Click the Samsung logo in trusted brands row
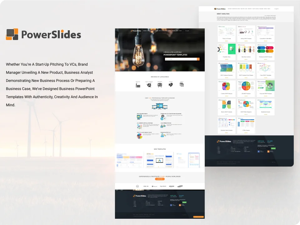Screen dimensions: 300x225 tap(180, 186)
